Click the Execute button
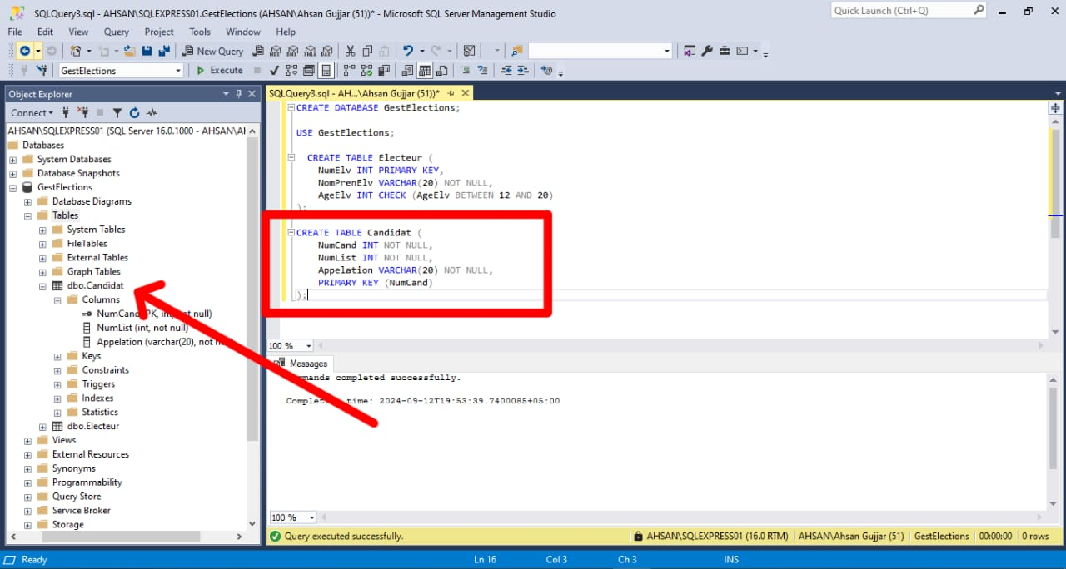1066x569 pixels. click(x=219, y=71)
